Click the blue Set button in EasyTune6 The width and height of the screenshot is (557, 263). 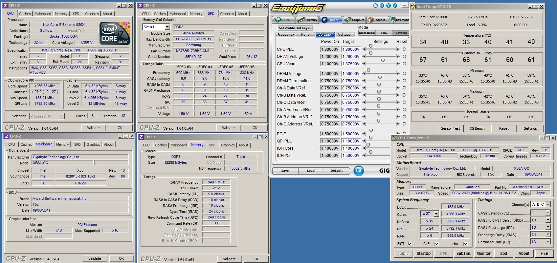(359, 170)
